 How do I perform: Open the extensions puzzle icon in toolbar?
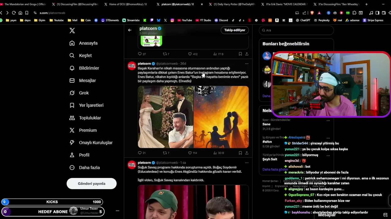(x=354, y=13)
